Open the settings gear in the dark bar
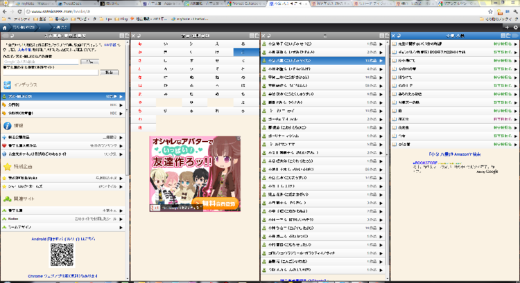 click(x=515, y=28)
